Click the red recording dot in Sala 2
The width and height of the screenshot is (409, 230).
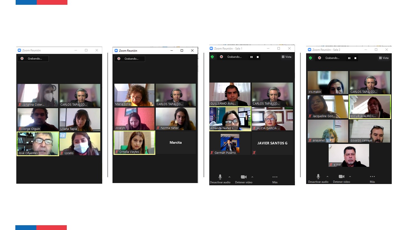(x=319, y=58)
